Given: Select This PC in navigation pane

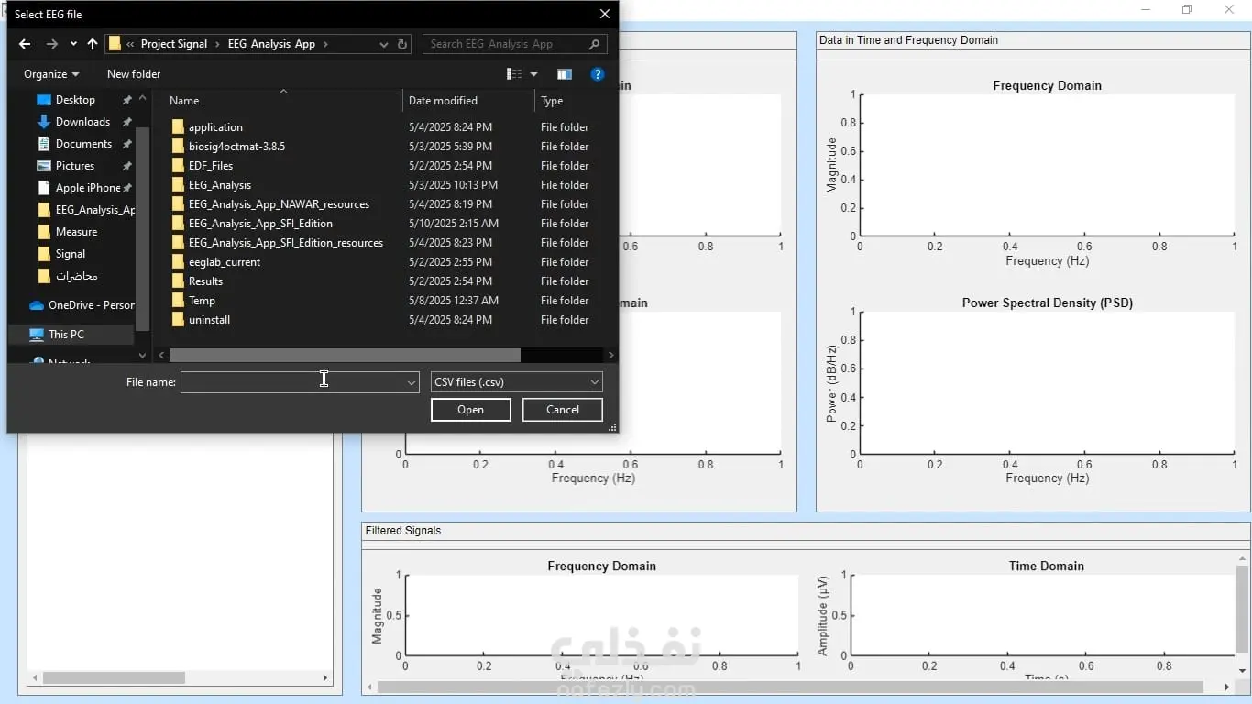Looking at the screenshot, I should [66, 335].
